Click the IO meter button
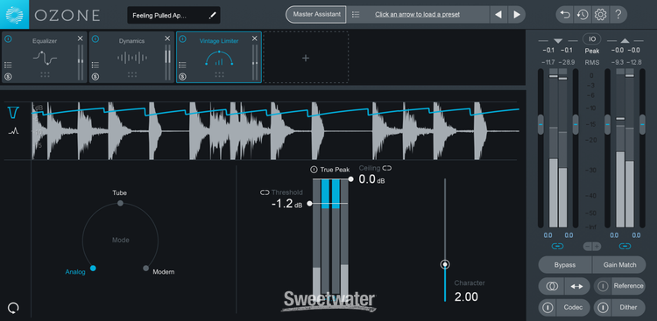This screenshot has width=657, height=321. coord(592,38)
